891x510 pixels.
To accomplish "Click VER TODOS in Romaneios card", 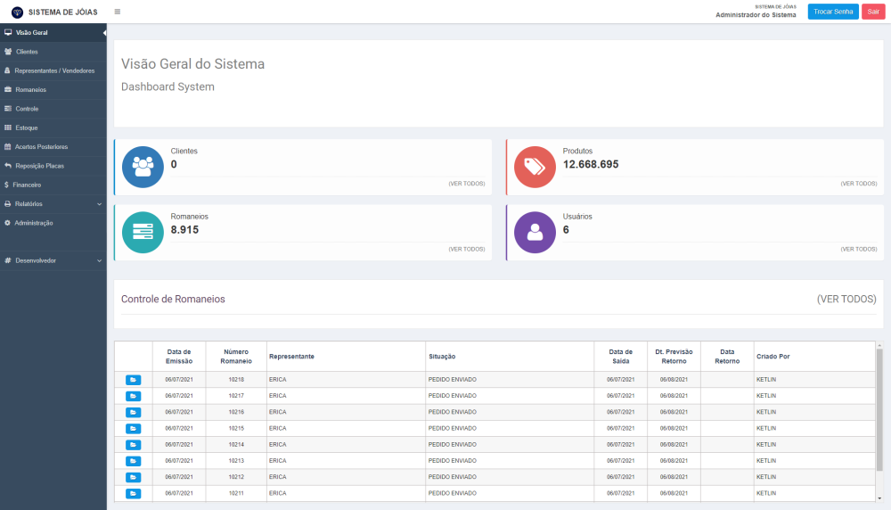I will point(467,249).
